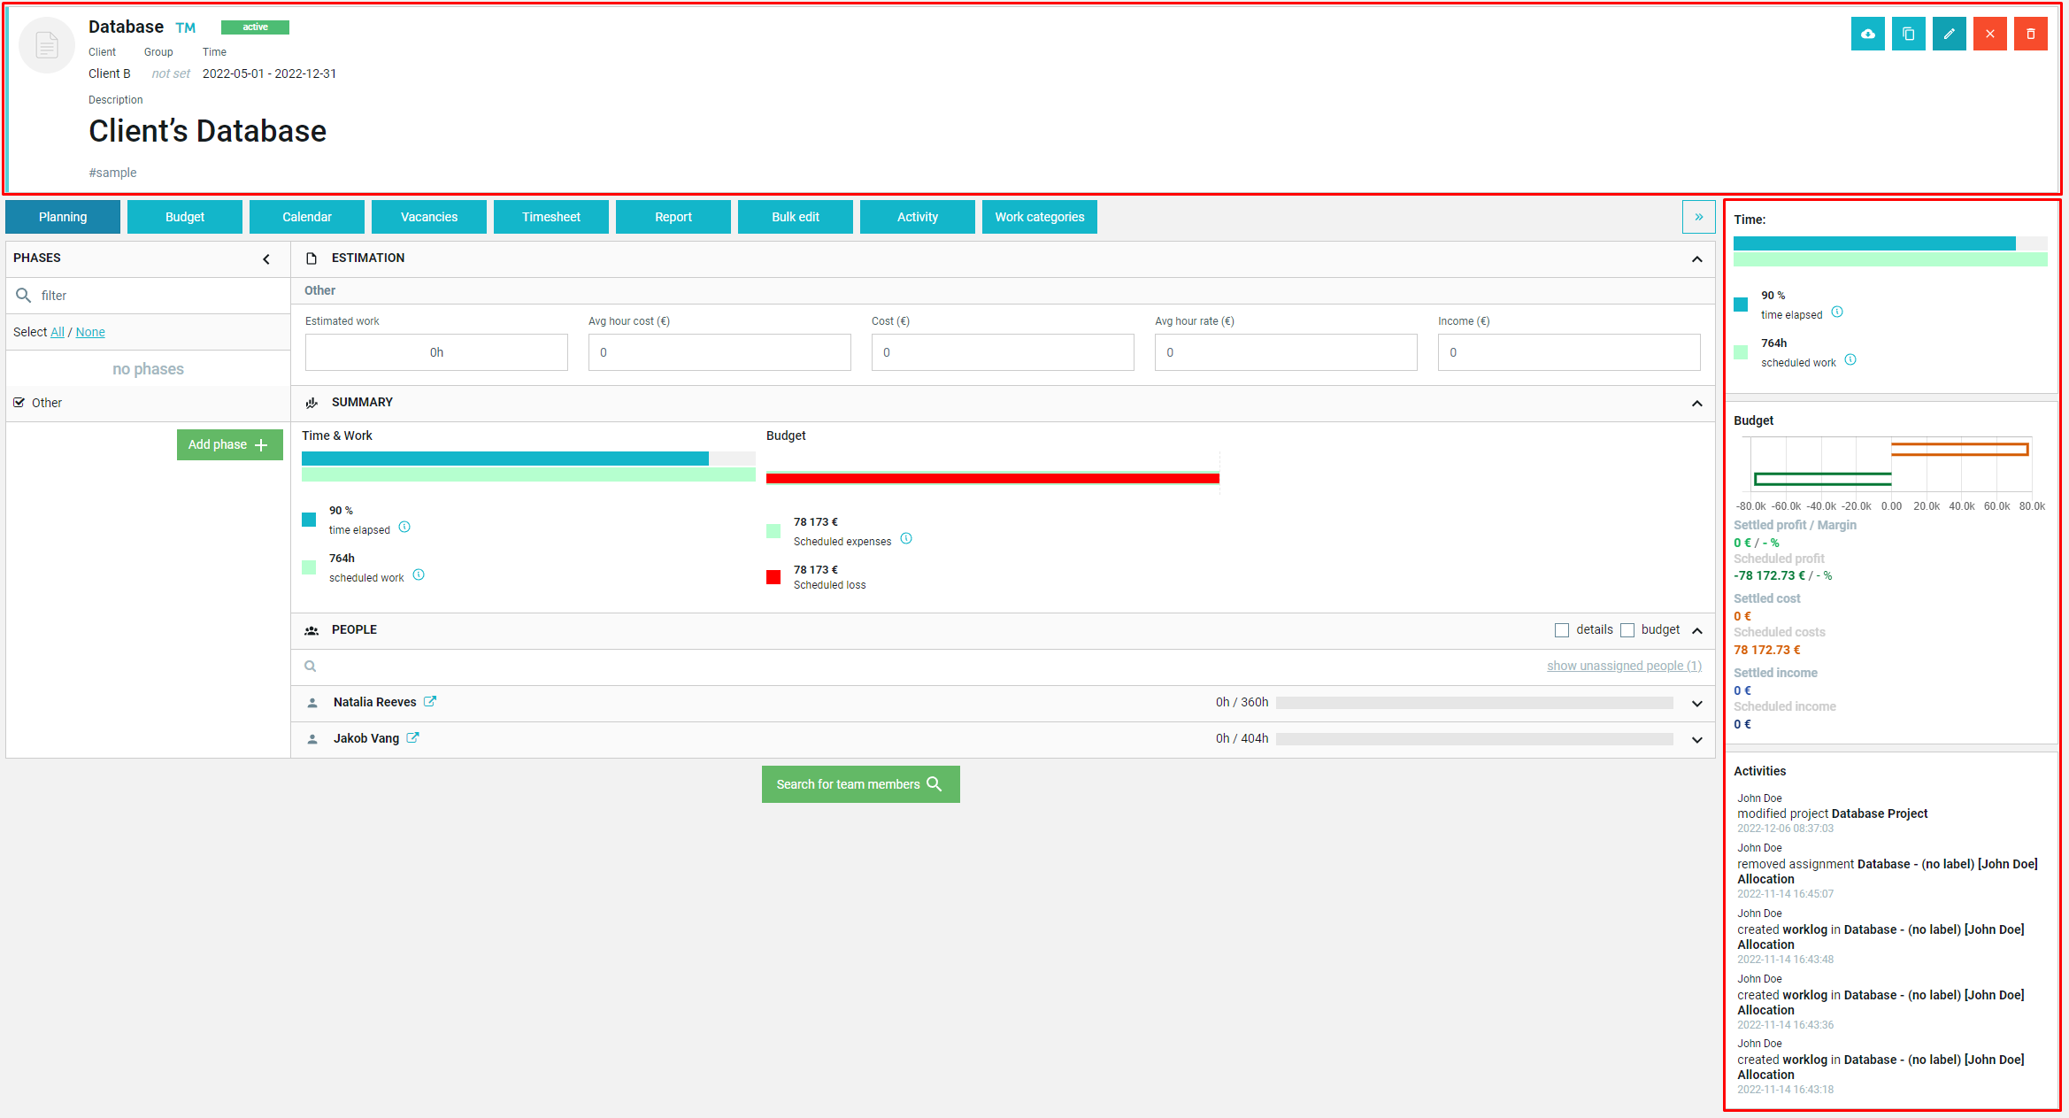Open the Budget tab
The height and width of the screenshot is (1118, 2069).
(185, 217)
